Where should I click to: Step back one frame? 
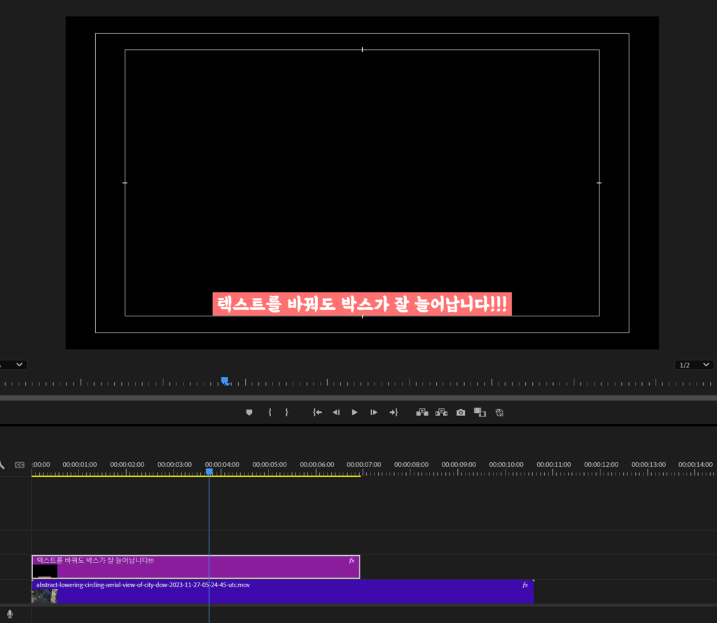point(336,412)
